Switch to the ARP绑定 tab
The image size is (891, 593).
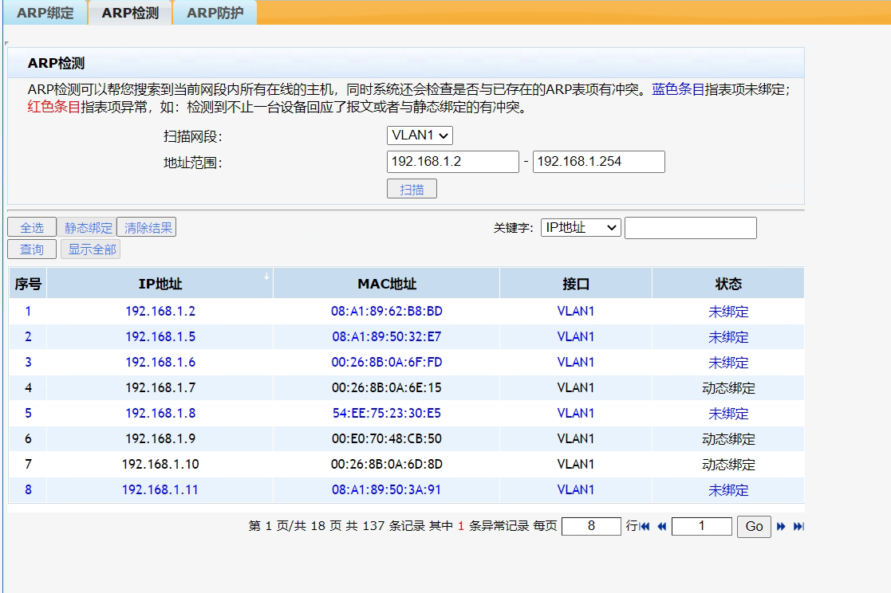[x=45, y=13]
